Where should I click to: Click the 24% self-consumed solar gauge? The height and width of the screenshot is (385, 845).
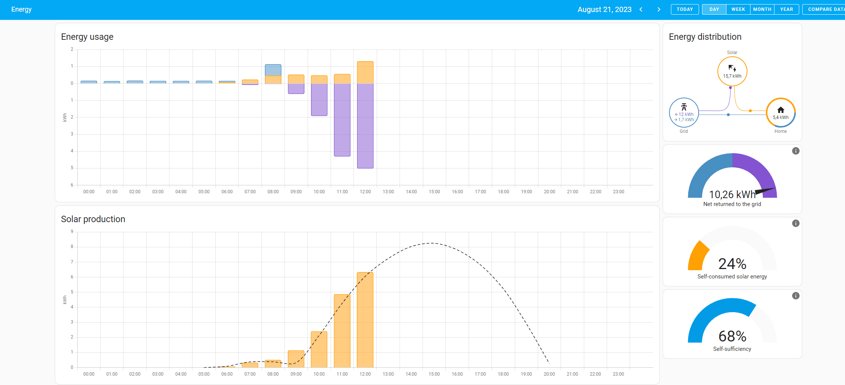coord(732,248)
